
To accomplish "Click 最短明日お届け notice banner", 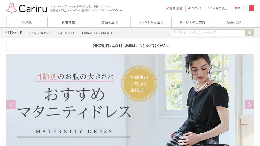I will 130,46.
